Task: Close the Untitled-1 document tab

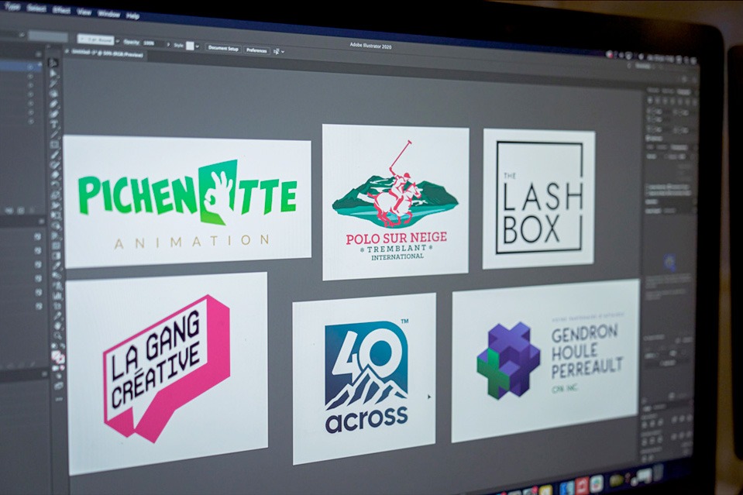Action: click(67, 51)
